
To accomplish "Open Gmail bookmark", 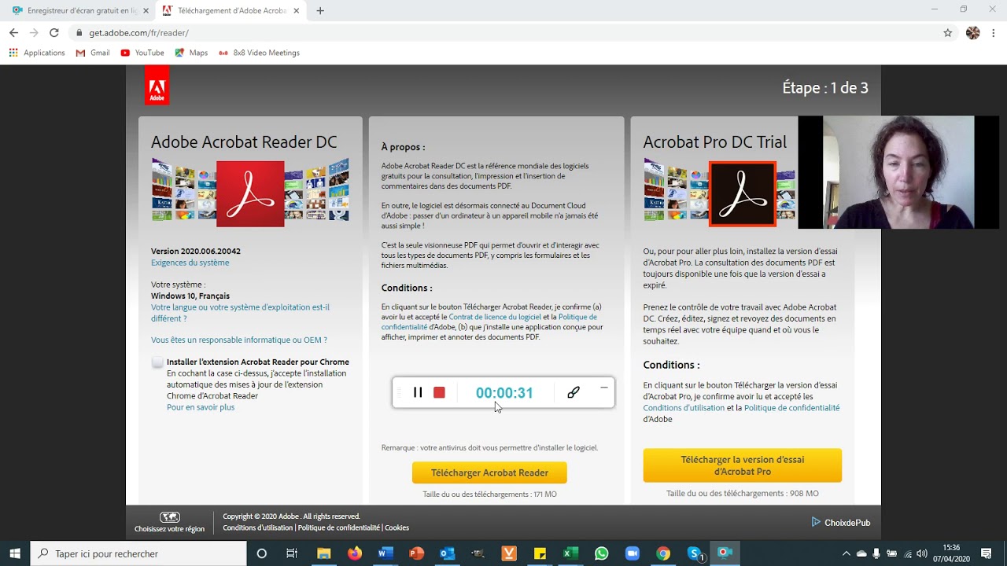I will pos(93,53).
